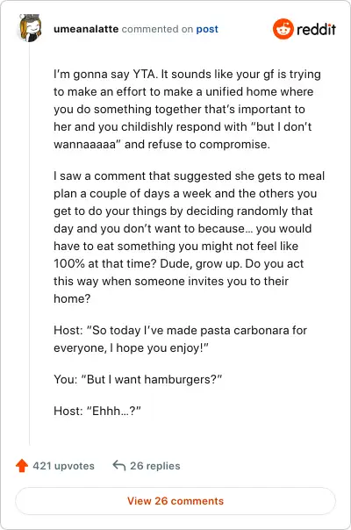Screen dimensions: 351x530
Task: Open the "26 replies" text
Action: tap(155, 466)
